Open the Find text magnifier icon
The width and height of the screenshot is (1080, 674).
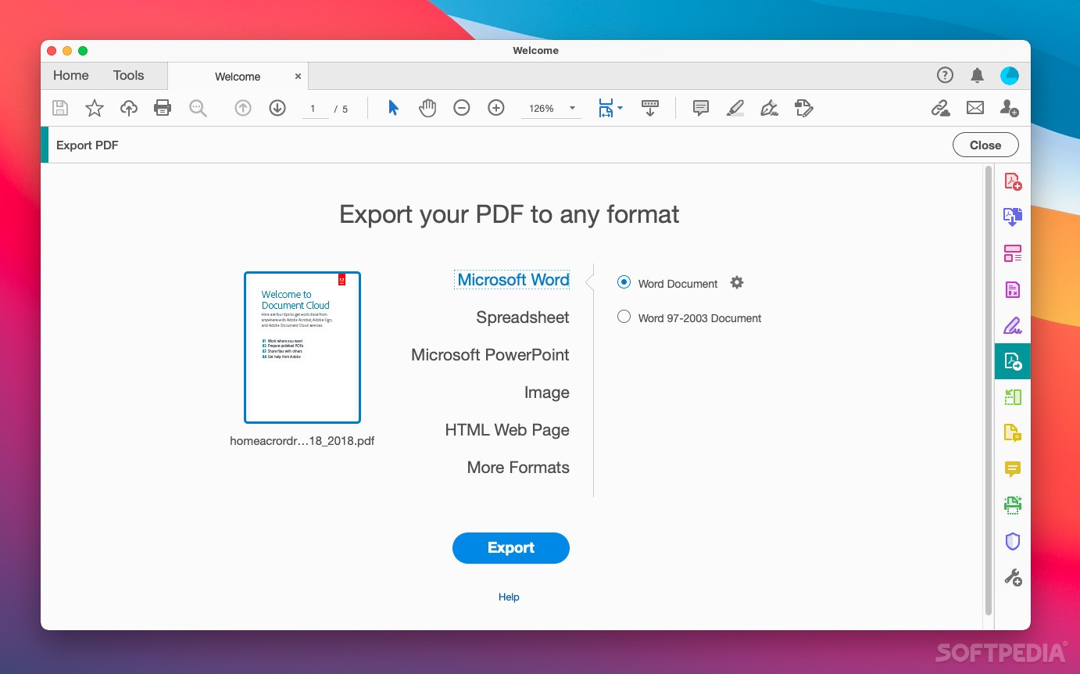click(198, 108)
